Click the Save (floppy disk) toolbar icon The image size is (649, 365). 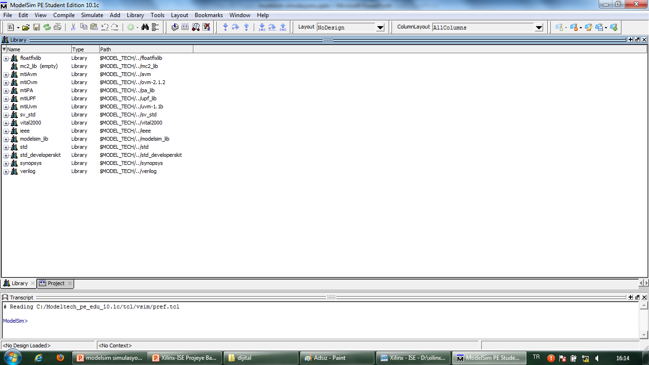click(x=37, y=27)
